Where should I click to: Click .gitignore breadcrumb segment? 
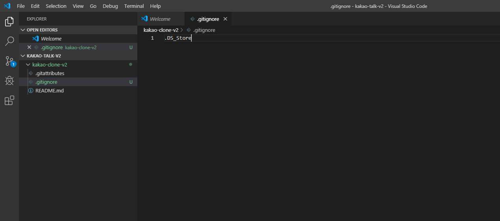point(204,30)
